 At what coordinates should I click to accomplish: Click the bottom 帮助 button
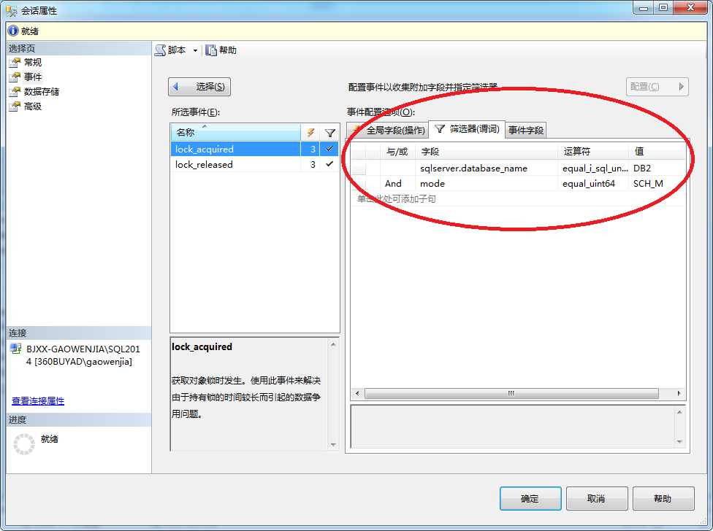coord(663,499)
